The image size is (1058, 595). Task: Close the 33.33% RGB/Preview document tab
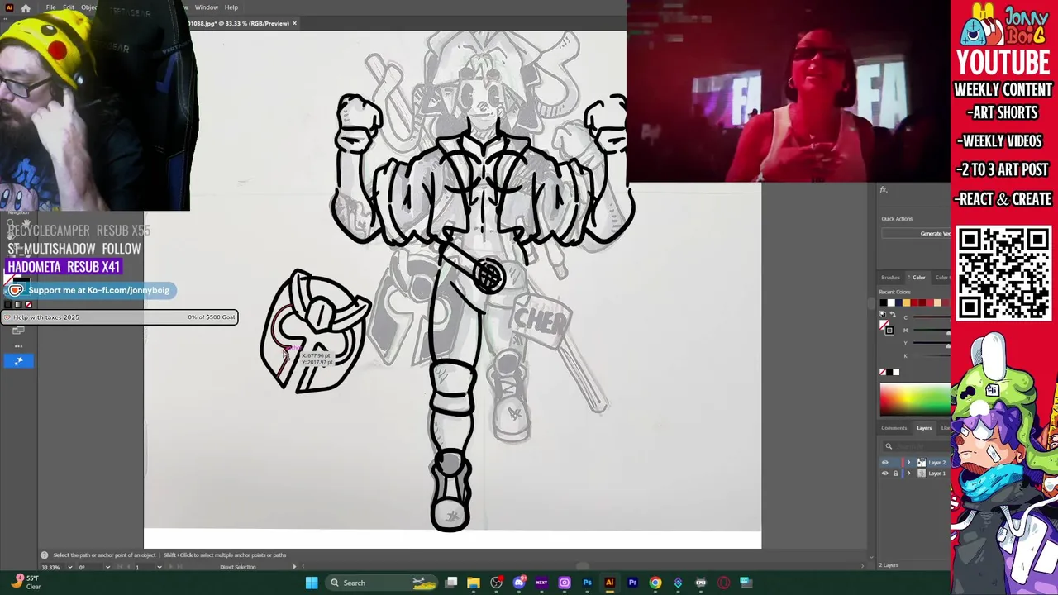tap(295, 23)
